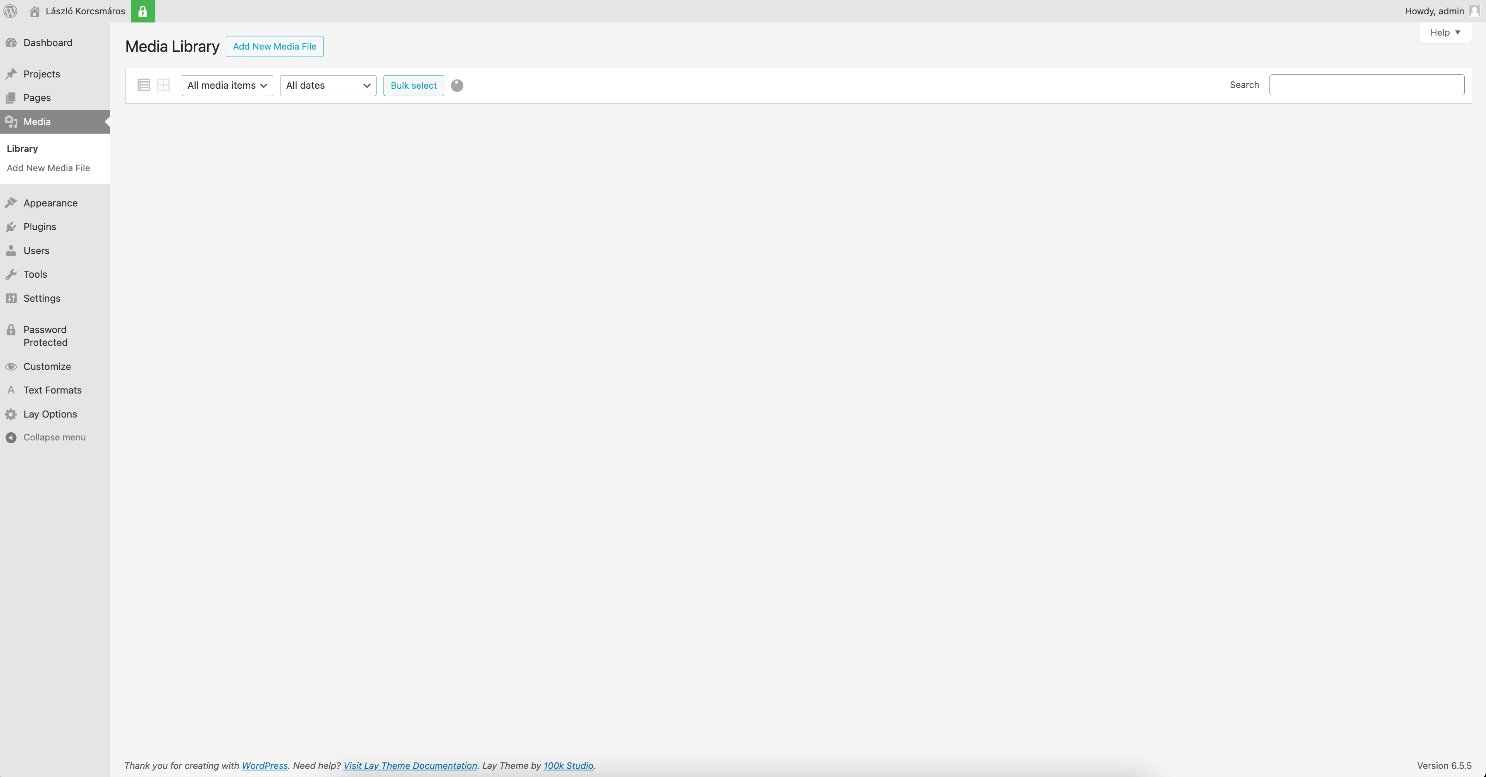Open the Visit Lay Theme Documentation link
The width and height of the screenshot is (1486, 777).
click(409, 765)
